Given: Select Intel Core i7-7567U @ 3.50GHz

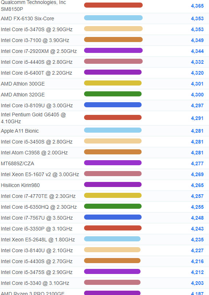Looking at the screenshot, I should pyautogui.click(x=37, y=218).
